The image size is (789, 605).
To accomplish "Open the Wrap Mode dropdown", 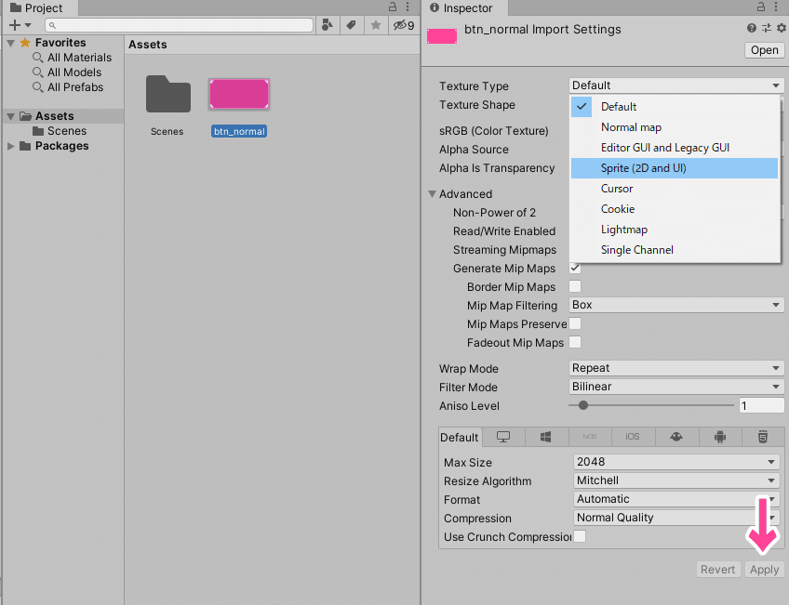I will point(676,368).
